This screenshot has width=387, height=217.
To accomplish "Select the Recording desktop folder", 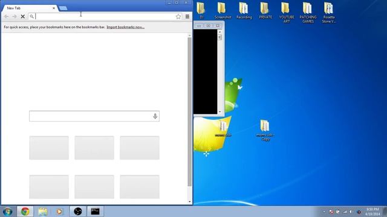I will [244, 10].
